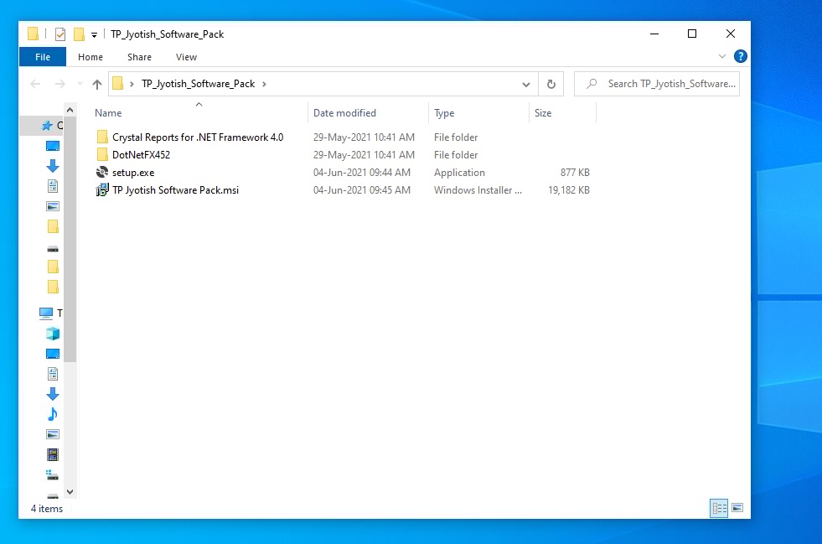Click the Properties checkmark icon in the title bar
The image size is (822, 544).
(59, 34)
